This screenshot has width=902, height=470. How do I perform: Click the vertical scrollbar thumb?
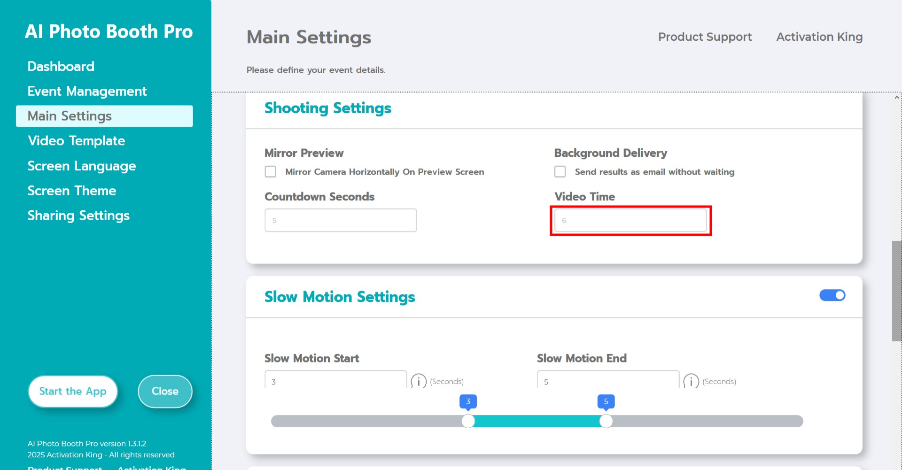coord(896,291)
